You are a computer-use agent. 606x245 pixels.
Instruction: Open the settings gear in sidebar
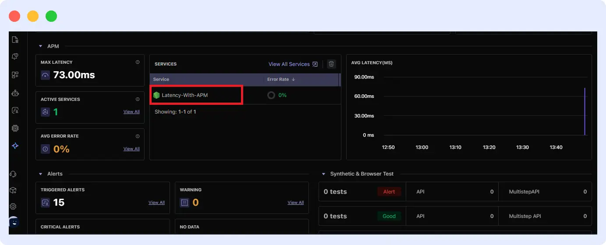14,206
